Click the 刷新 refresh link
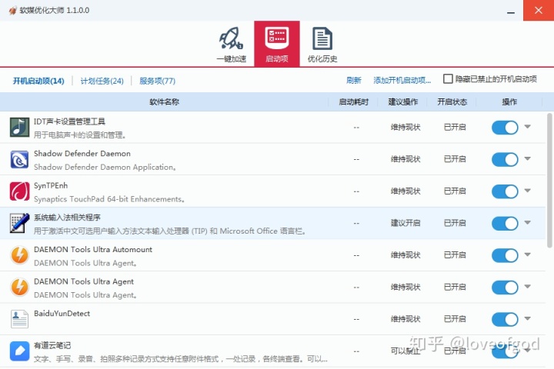554x369 pixels. [354, 80]
